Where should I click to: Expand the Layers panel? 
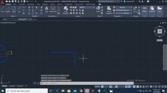point(79,16)
